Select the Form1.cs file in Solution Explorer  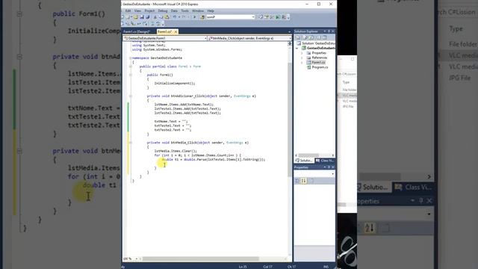point(316,63)
